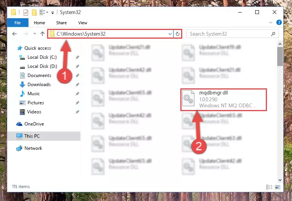Viewport: 292px width, 201px height.
Task: Maximize the System32 window
Action: pos(257,12)
